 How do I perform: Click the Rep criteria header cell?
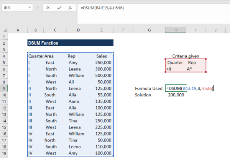click(x=192, y=63)
